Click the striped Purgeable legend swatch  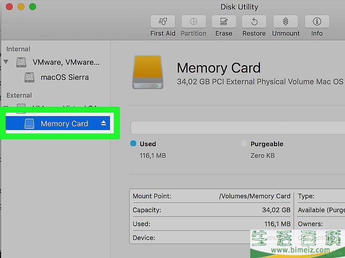click(244, 144)
